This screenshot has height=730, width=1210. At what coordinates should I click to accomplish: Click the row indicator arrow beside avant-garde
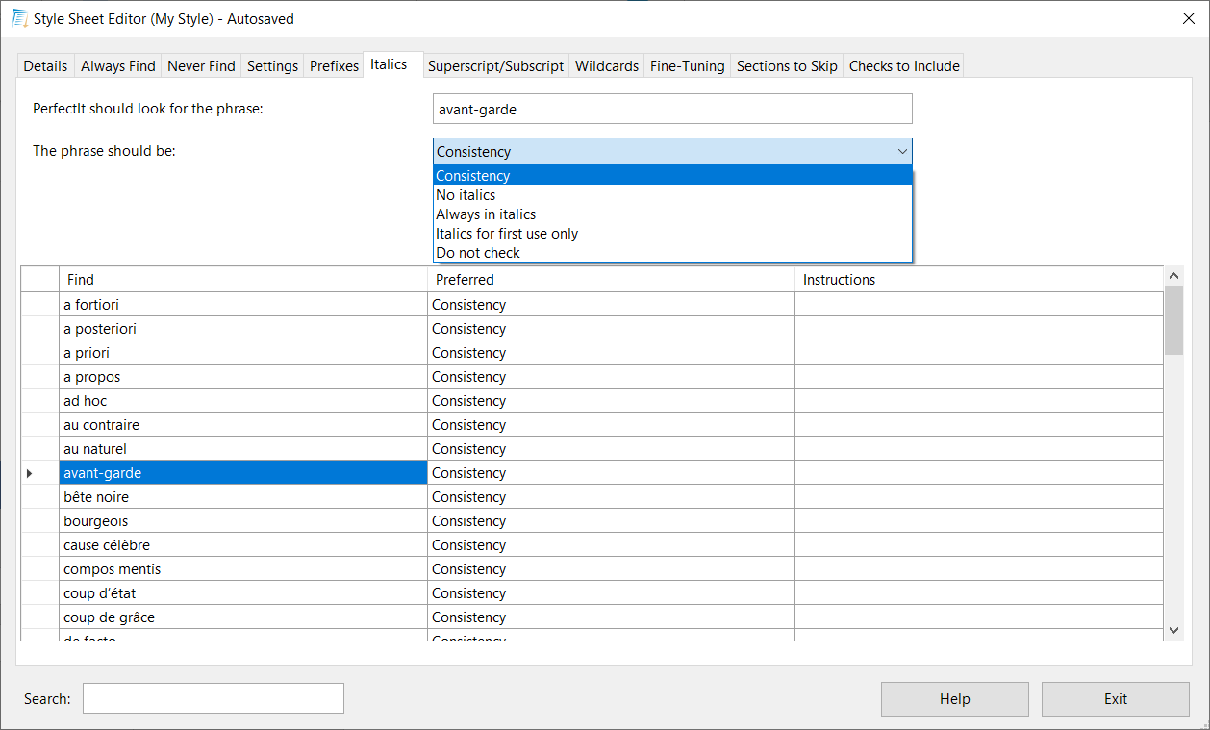click(30, 473)
